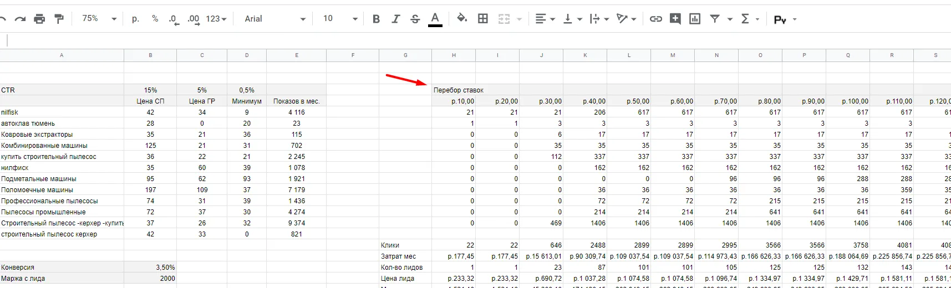This screenshot has height=288, width=951.
Task: Open the vertical align dropdown
Action: [573, 19]
